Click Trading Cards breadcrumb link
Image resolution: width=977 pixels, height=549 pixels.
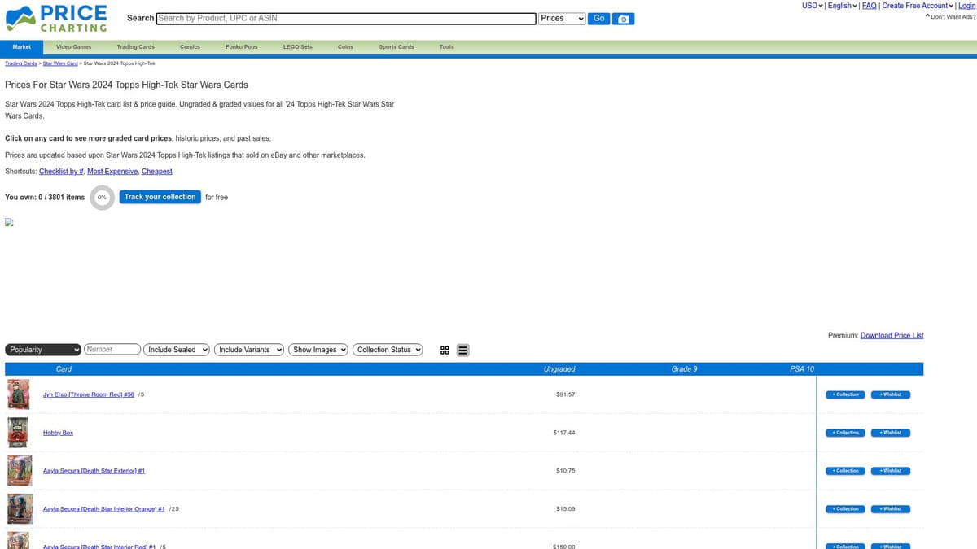click(x=21, y=63)
